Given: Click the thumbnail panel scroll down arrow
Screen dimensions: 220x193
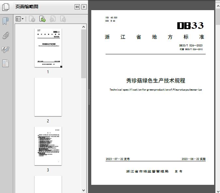Looking at the screenshot, I should [84, 190].
